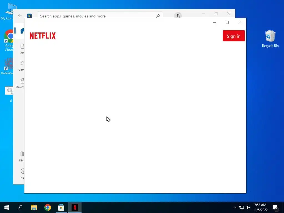Open the Movies section in Microsoft Store
The image size is (284, 213).
[x=20, y=83]
